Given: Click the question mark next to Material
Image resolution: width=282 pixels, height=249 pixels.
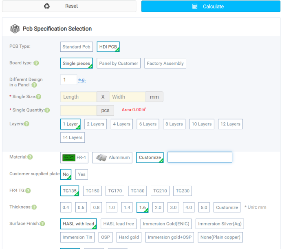Looking at the screenshot, I should point(30,157).
